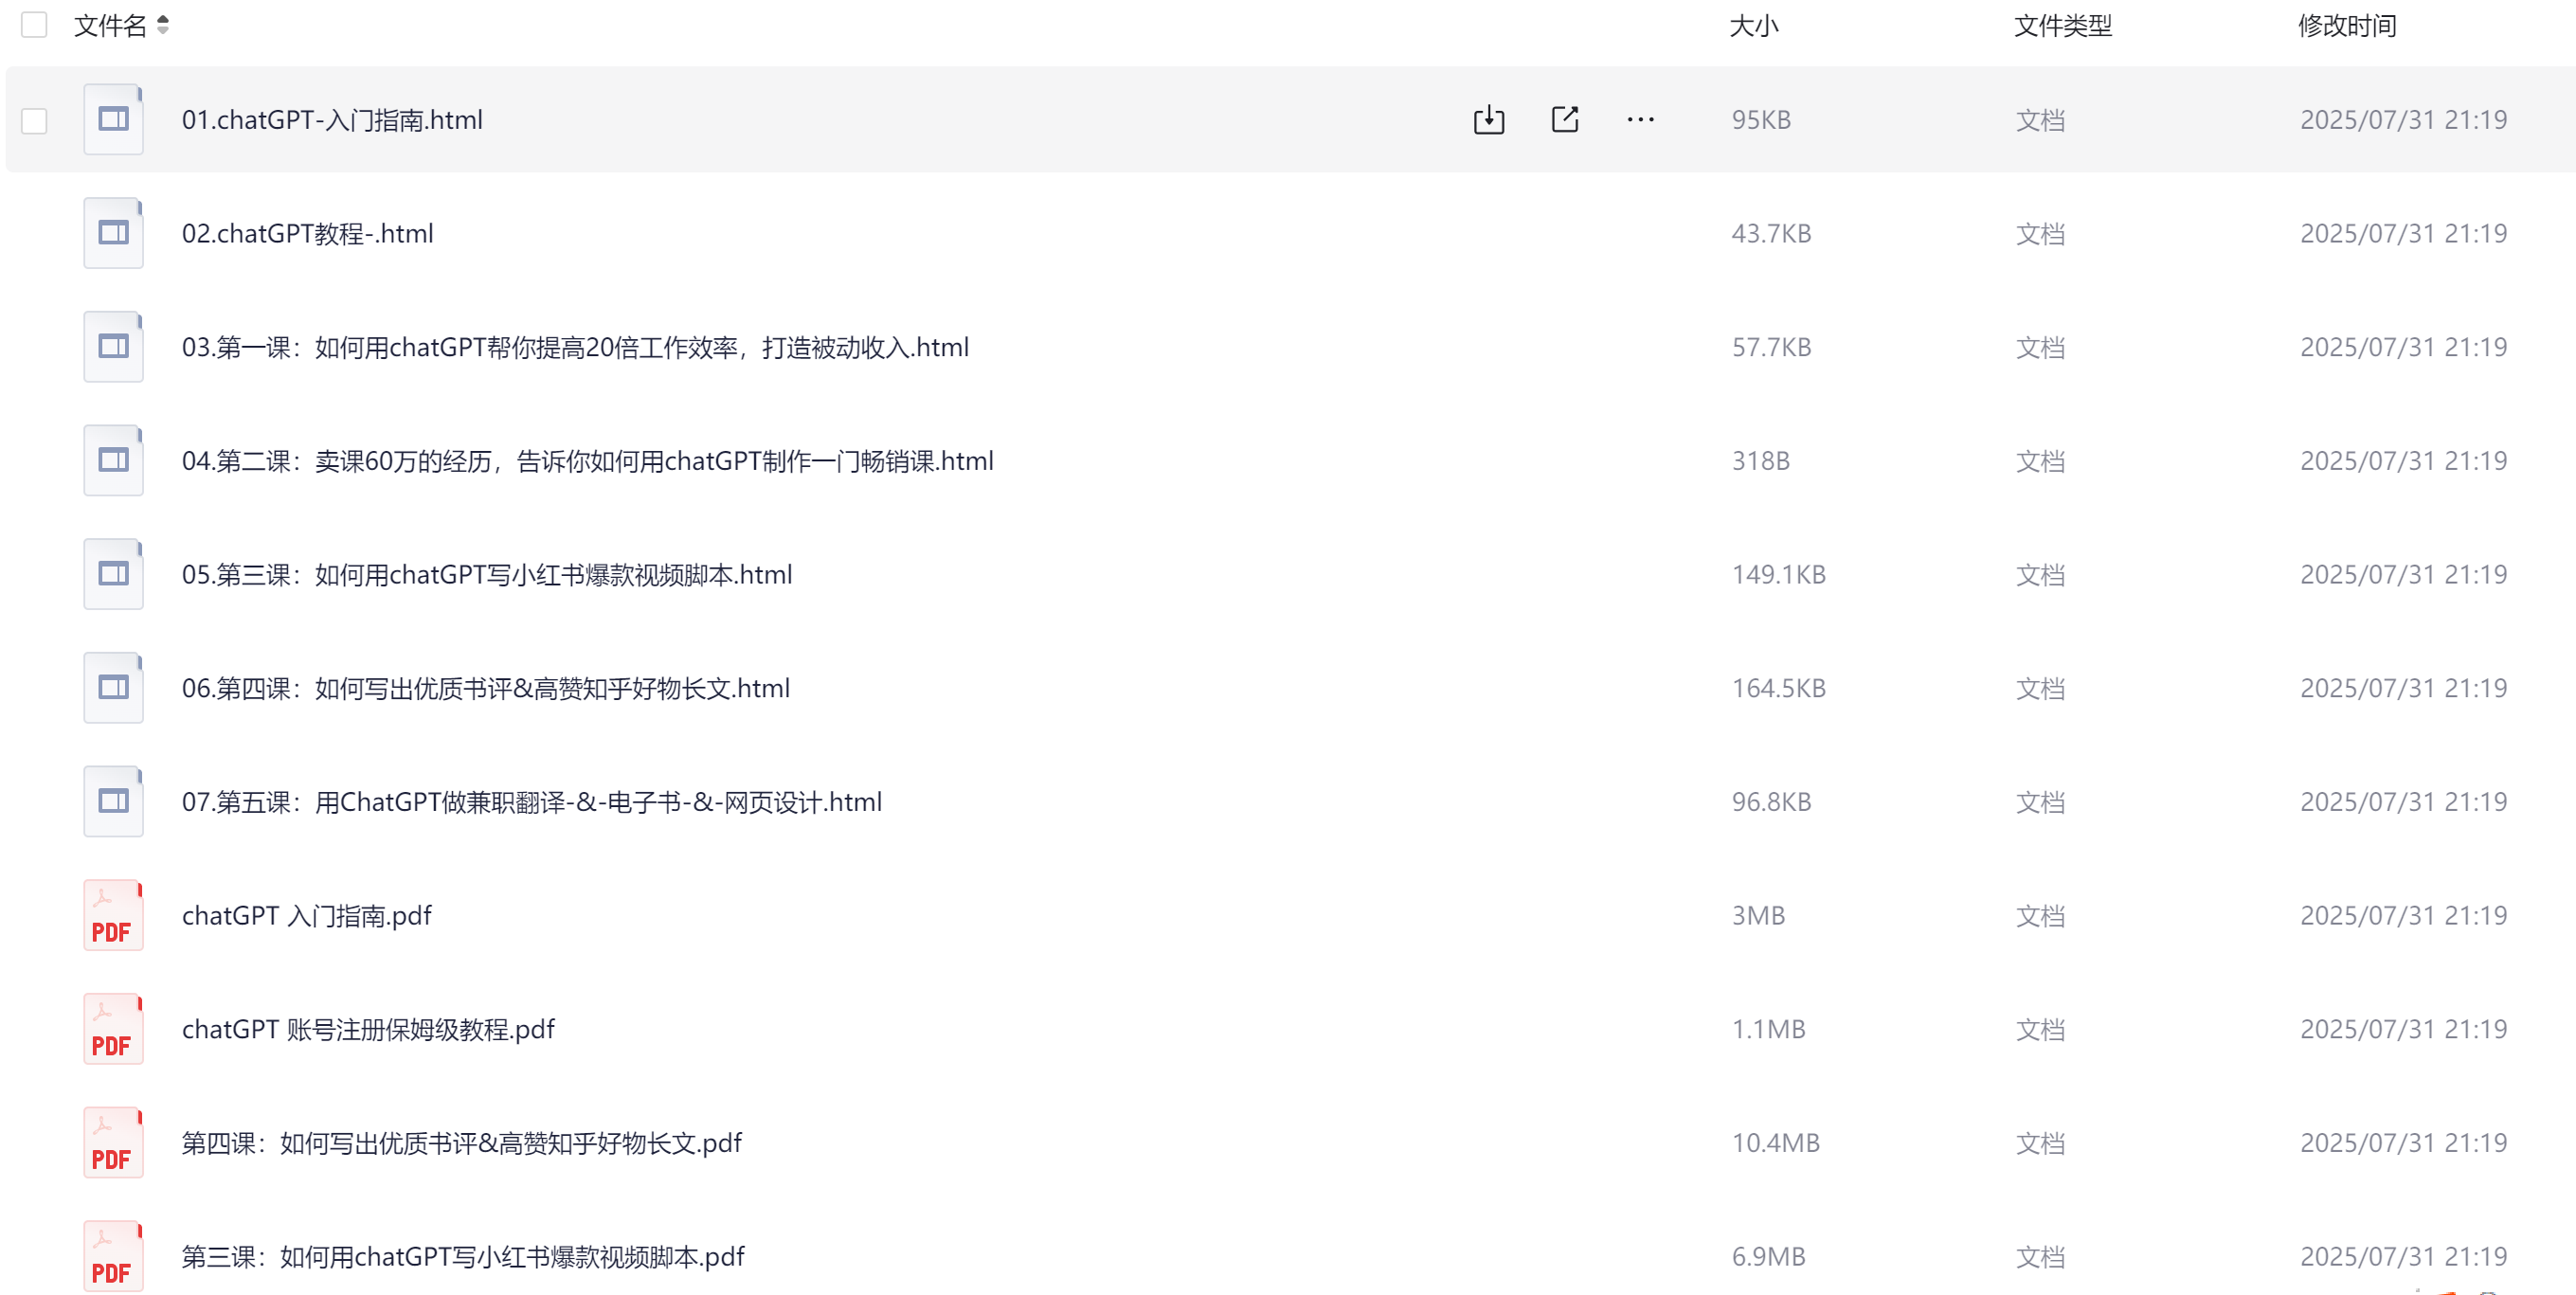The width and height of the screenshot is (2576, 1295).
Task: Open 第三课：如何用chatGPT写小红书 pdf
Action: tap(463, 1257)
